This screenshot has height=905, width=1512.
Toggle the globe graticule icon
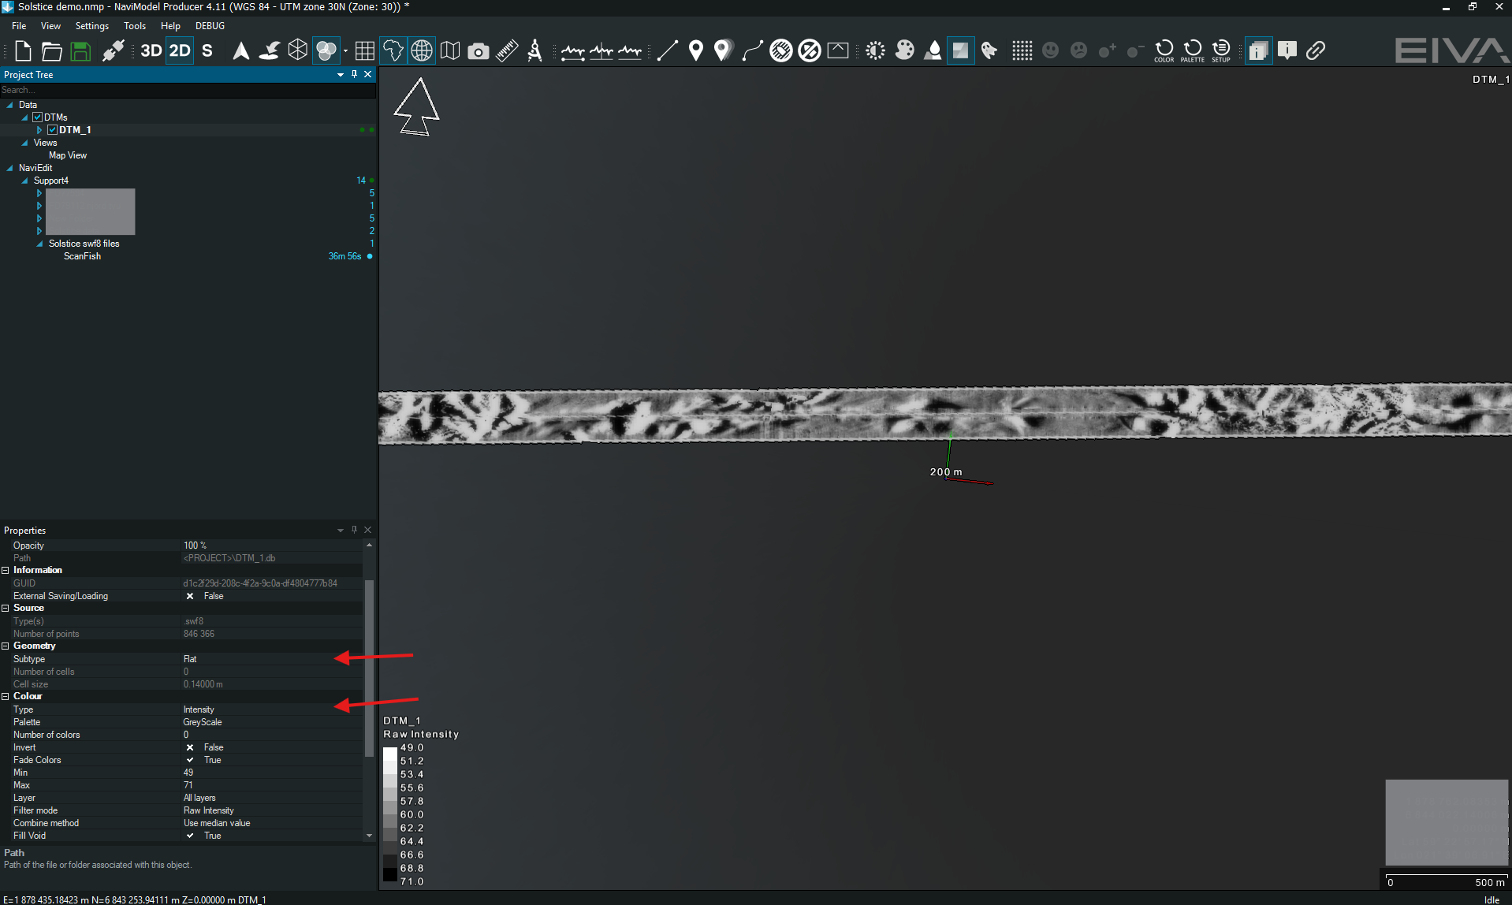pos(422,51)
